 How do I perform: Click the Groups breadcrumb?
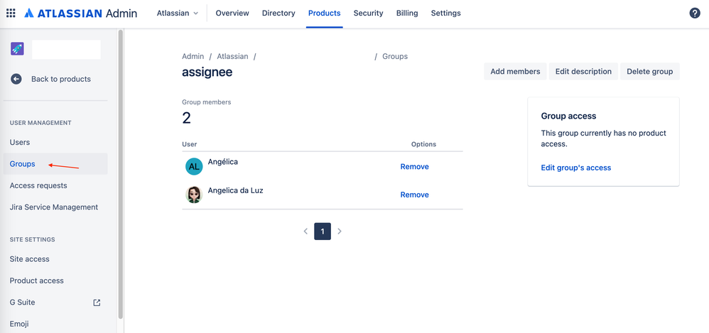coord(395,57)
